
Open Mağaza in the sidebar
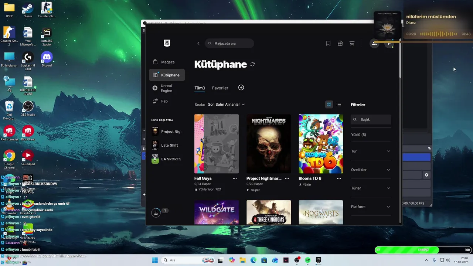[167, 62]
